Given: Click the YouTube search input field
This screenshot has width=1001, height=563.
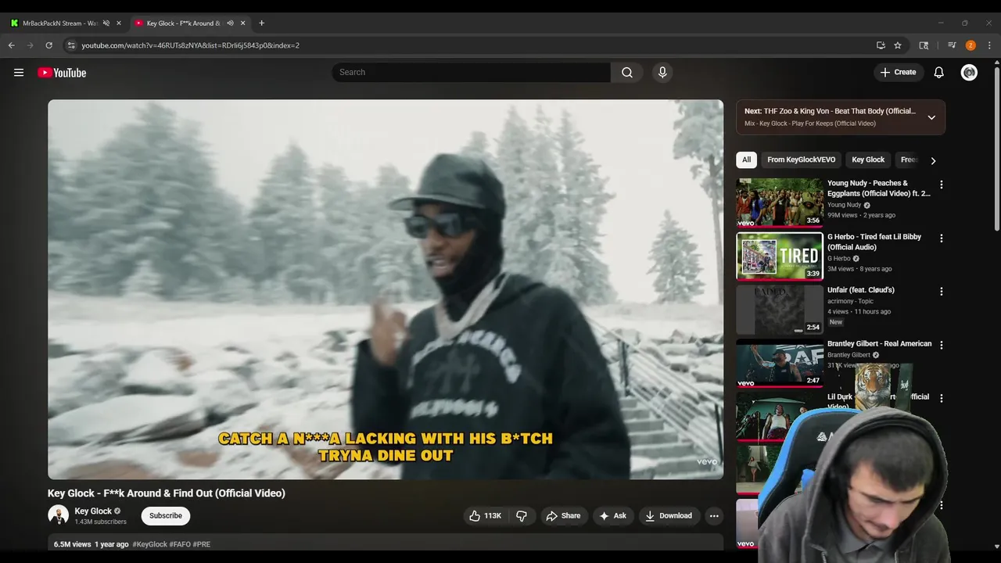Looking at the screenshot, I should click(471, 72).
